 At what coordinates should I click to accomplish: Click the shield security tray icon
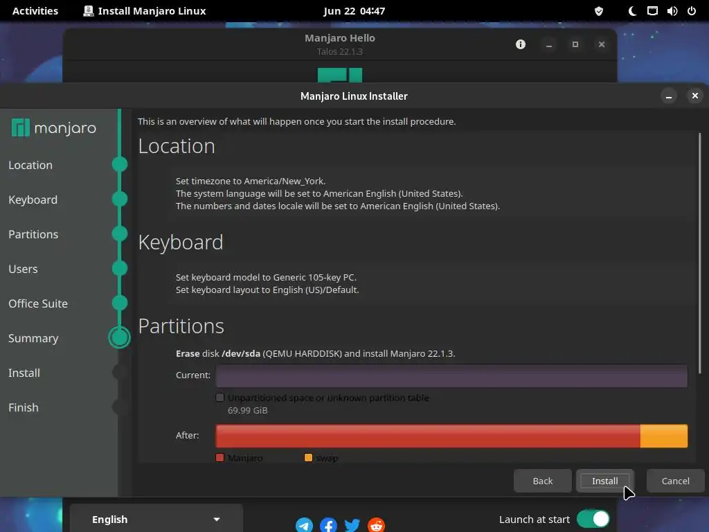click(599, 11)
